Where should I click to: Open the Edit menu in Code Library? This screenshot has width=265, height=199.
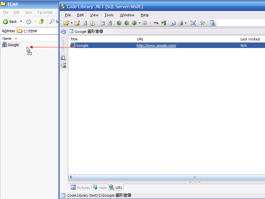tap(80, 15)
